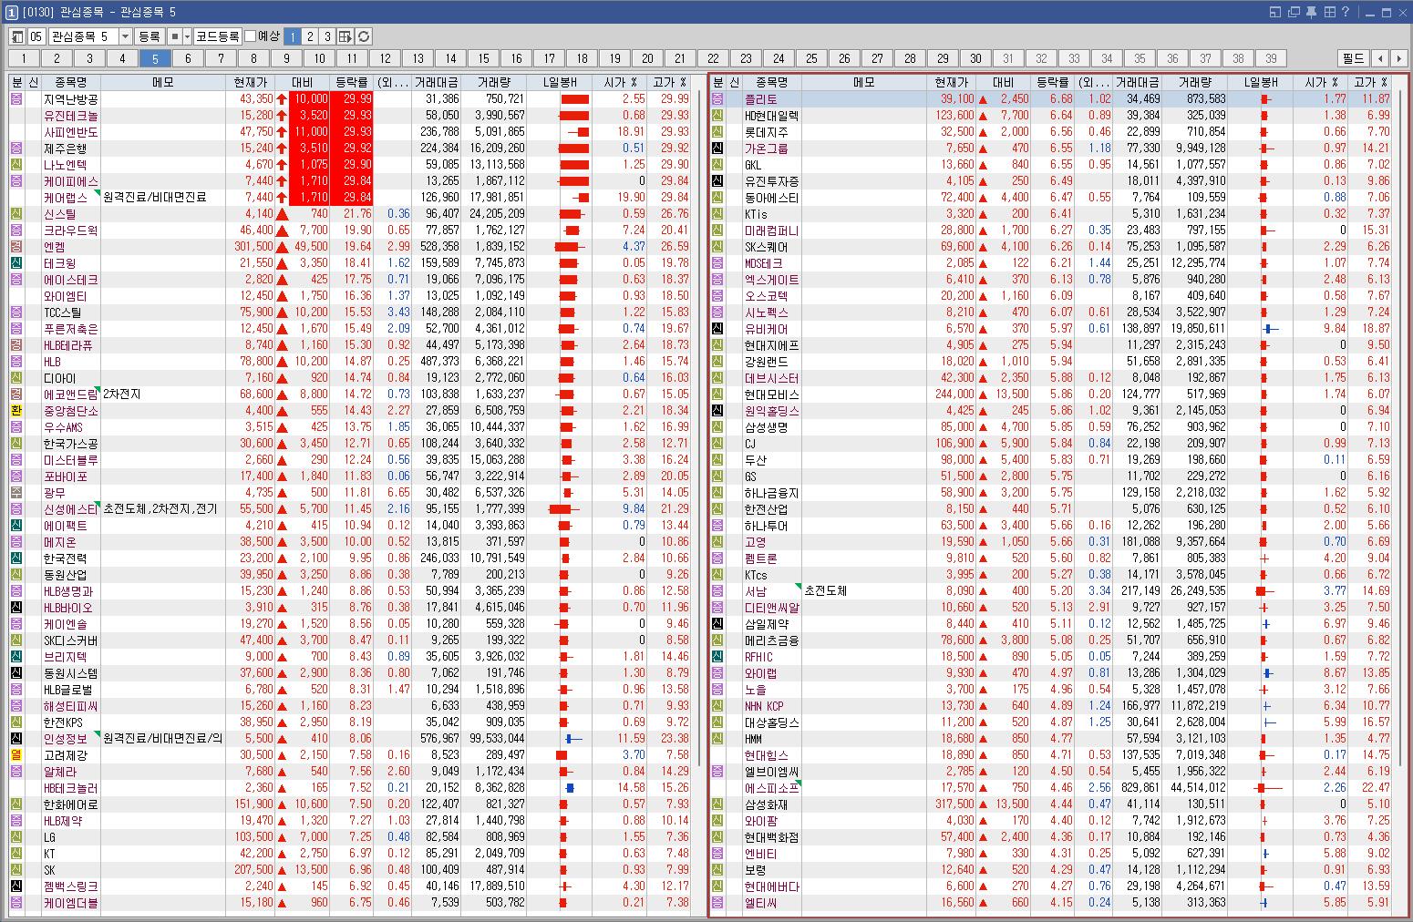Viewport: 1413px width, 922px height.
Task: Click the 2차전지 memo in the 에코앤드림 row
Action: point(122,394)
